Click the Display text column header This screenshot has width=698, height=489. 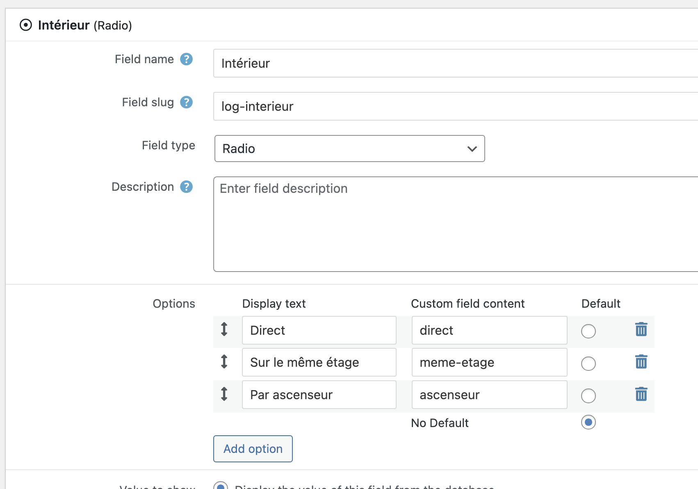[274, 304]
